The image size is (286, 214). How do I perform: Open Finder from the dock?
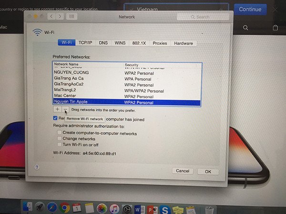pyautogui.click(x=27, y=207)
